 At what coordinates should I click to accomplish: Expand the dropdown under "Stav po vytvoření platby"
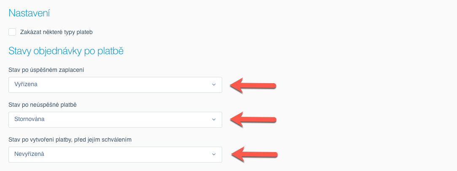tap(115, 155)
